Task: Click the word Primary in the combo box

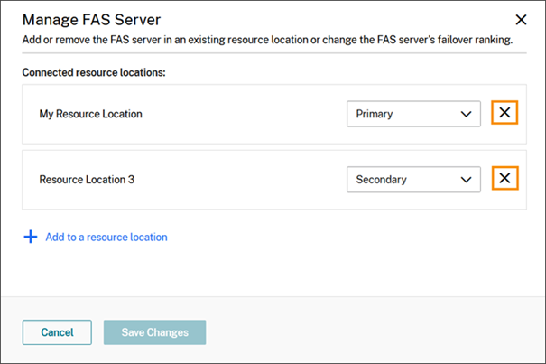Action: click(x=375, y=115)
